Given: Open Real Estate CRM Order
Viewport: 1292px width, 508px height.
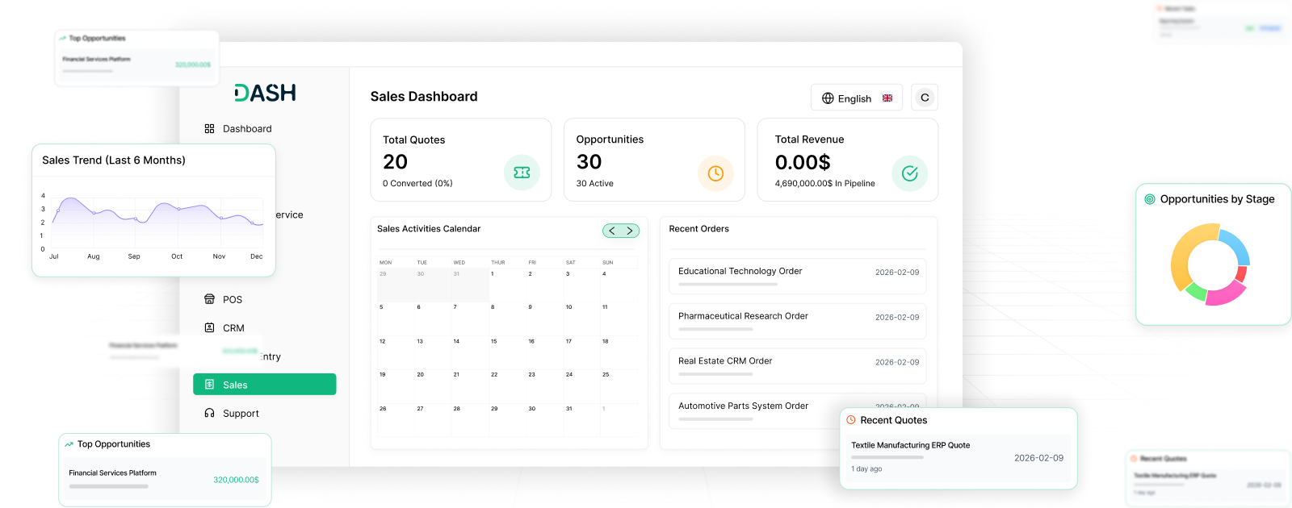Looking at the screenshot, I should pyautogui.click(x=798, y=366).
